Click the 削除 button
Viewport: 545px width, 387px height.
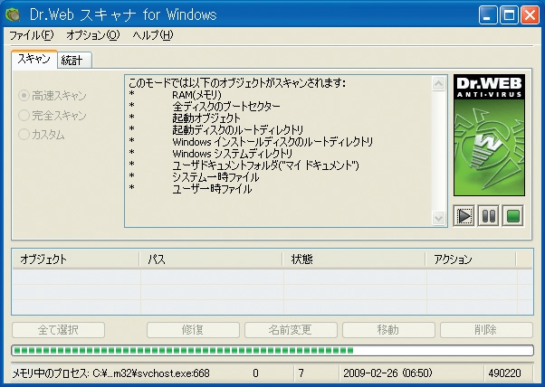tap(486, 330)
